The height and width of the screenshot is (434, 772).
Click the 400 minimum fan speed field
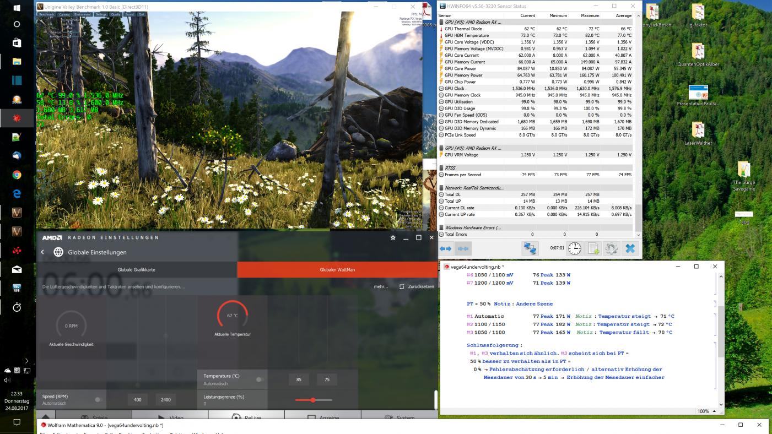pos(138,400)
